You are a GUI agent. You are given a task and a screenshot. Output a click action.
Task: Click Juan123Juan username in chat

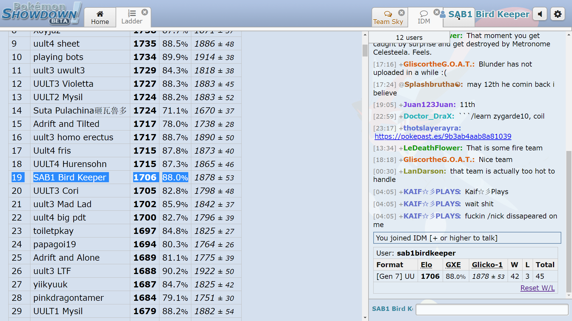pos(429,105)
